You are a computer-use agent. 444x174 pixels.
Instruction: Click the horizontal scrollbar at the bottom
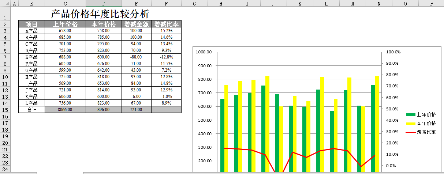256,173
